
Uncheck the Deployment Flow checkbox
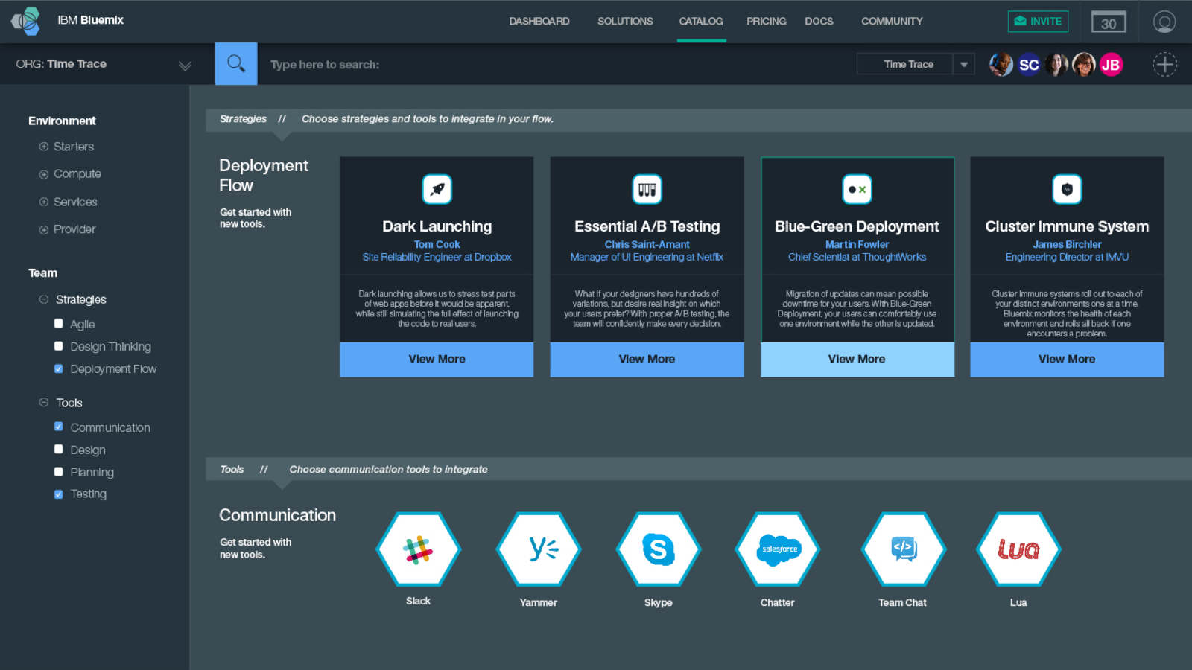(x=59, y=368)
